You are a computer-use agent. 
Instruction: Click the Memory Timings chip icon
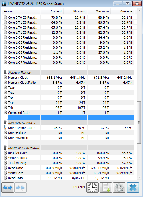5,72
